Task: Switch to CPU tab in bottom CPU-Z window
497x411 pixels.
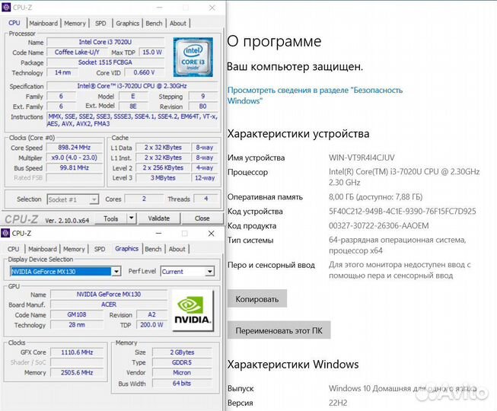Action: [13, 249]
